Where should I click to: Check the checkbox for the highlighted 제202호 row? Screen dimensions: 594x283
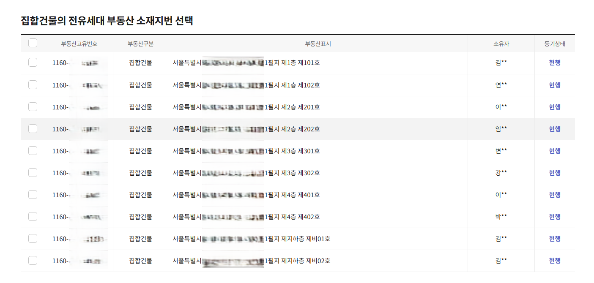click(x=33, y=129)
